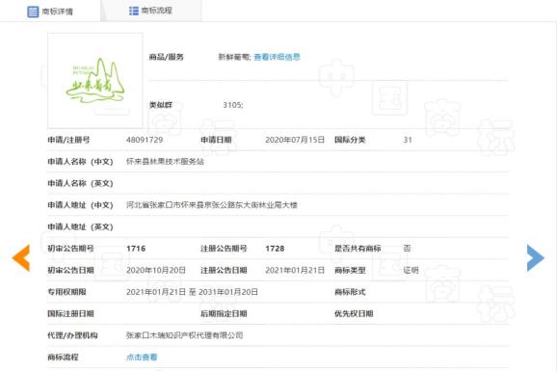Select applicant name 怀来县林果技术服务站
The image size is (557, 371).
pyautogui.click(x=165, y=162)
